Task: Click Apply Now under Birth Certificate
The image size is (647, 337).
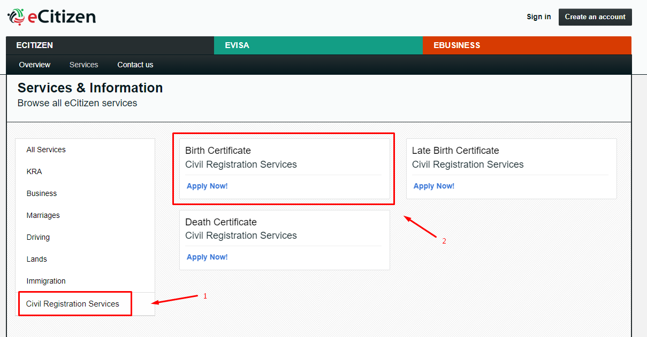Action: [207, 186]
